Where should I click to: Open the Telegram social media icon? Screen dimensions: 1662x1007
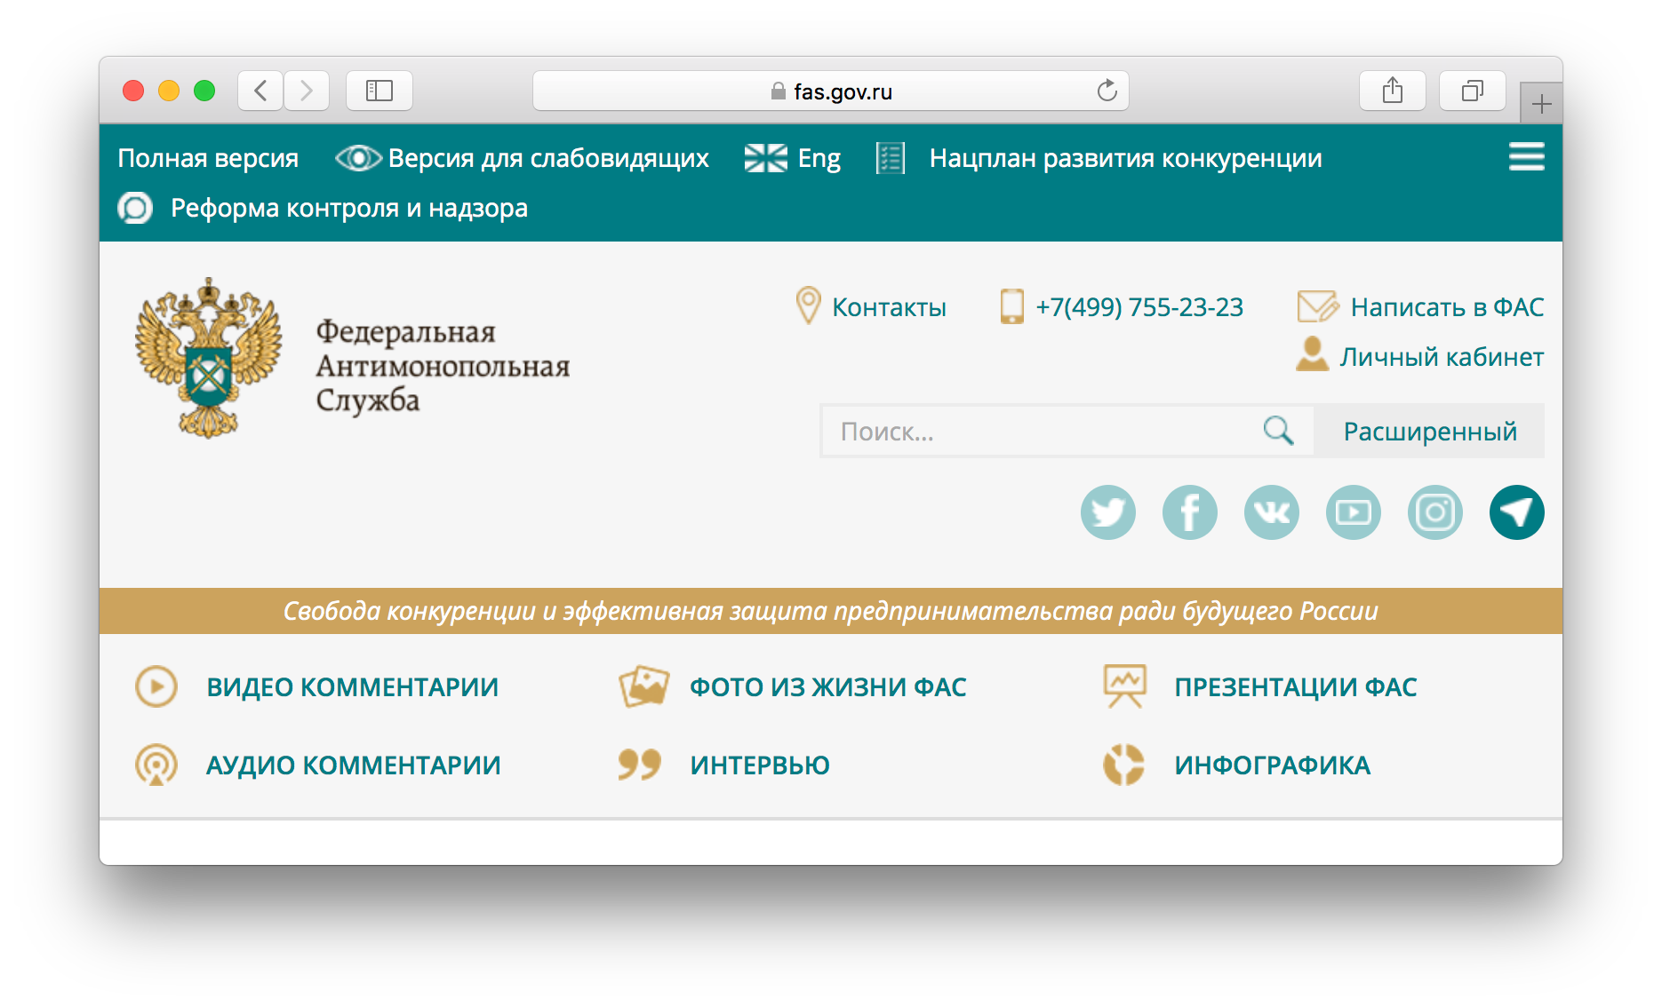[x=1516, y=512]
